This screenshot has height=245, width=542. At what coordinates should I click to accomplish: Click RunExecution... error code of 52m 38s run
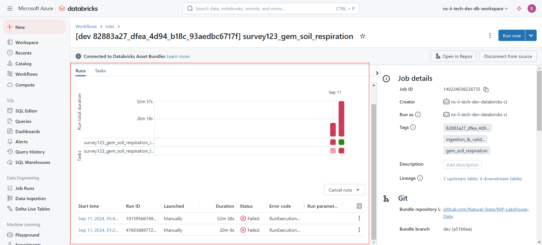(x=285, y=218)
